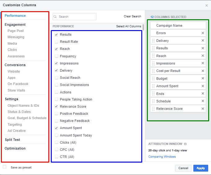211x175 pixels.
Task: Click Select All Columns
Action: click(129, 26)
